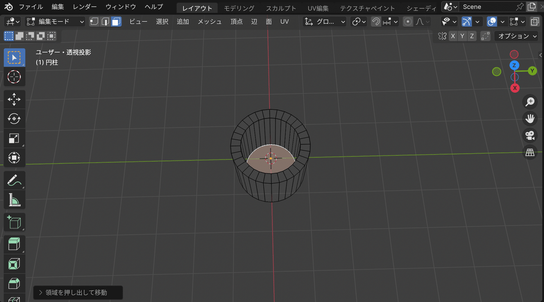The width and height of the screenshot is (544, 302).
Task: Open the editor type dropdown
Action: tap(12, 22)
